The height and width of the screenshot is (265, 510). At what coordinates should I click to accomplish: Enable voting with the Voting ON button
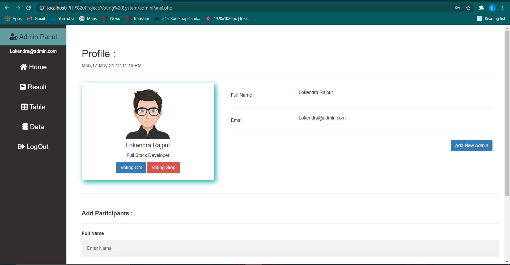(x=131, y=168)
